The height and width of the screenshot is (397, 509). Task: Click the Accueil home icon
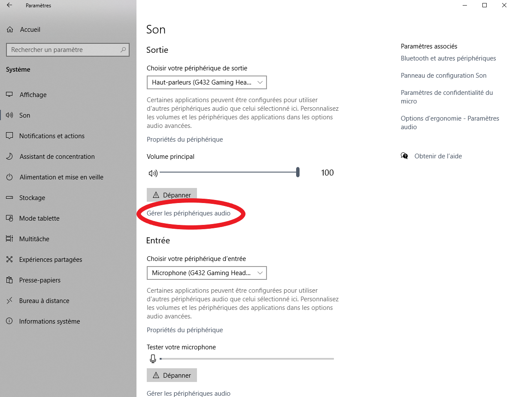(10, 30)
